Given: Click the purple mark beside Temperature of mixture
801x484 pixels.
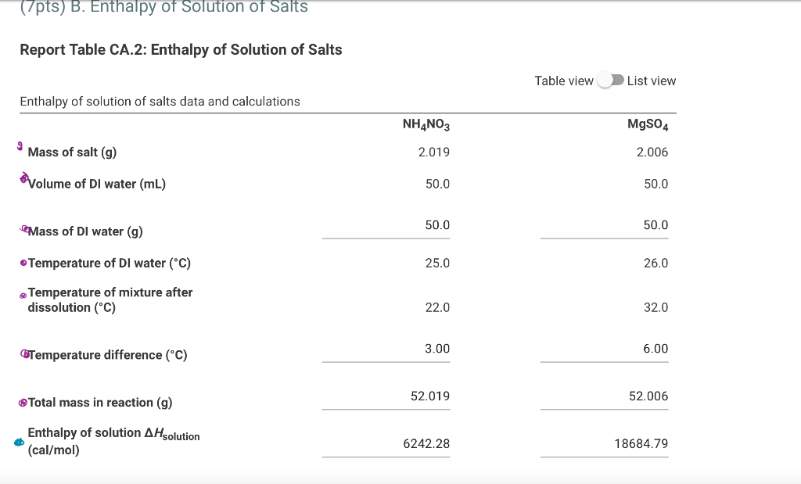Looking at the screenshot, I should [x=23, y=296].
